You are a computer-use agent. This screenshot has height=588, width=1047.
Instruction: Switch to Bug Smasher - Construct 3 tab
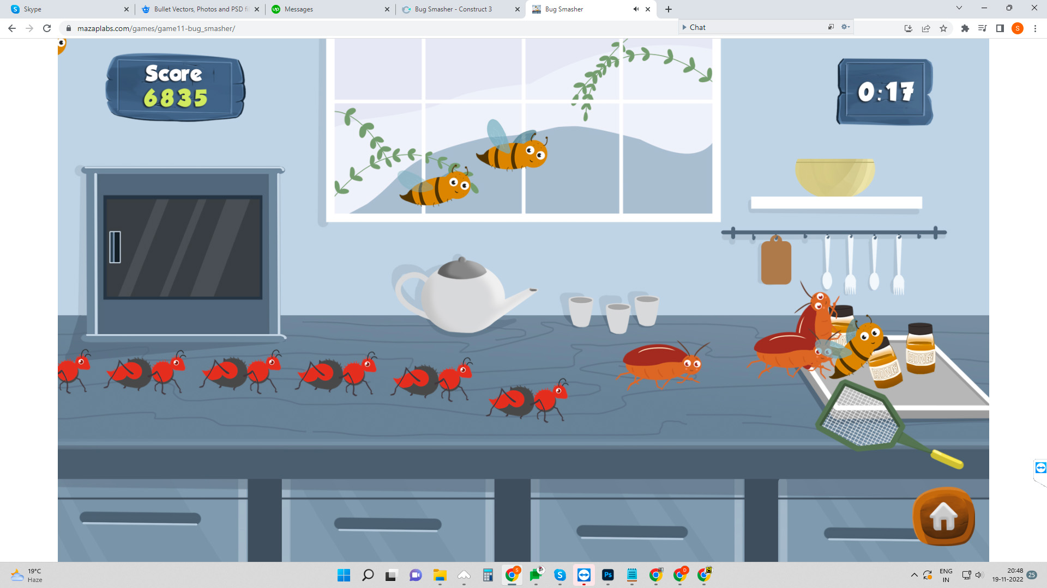(x=453, y=9)
